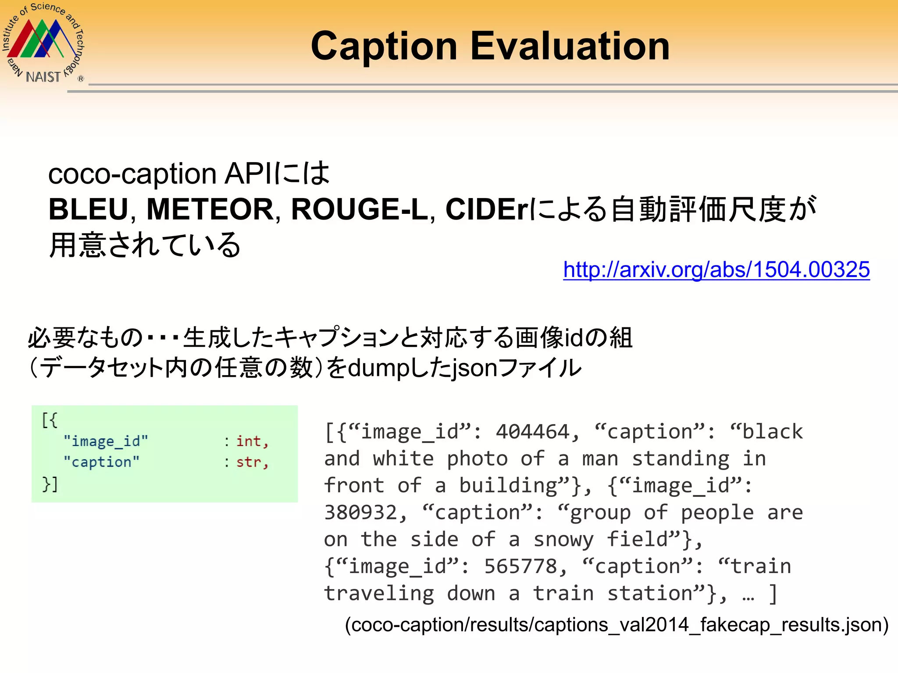Click the line starting '必要なもの'
The width and height of the screenshot is (898, 673).
coord(330,338)
